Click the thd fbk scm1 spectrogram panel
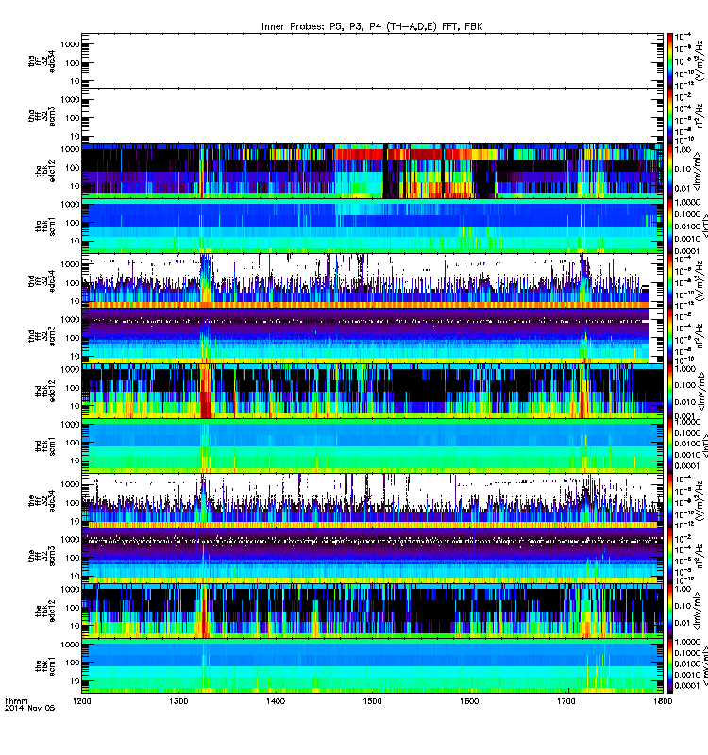 [372, 445]
